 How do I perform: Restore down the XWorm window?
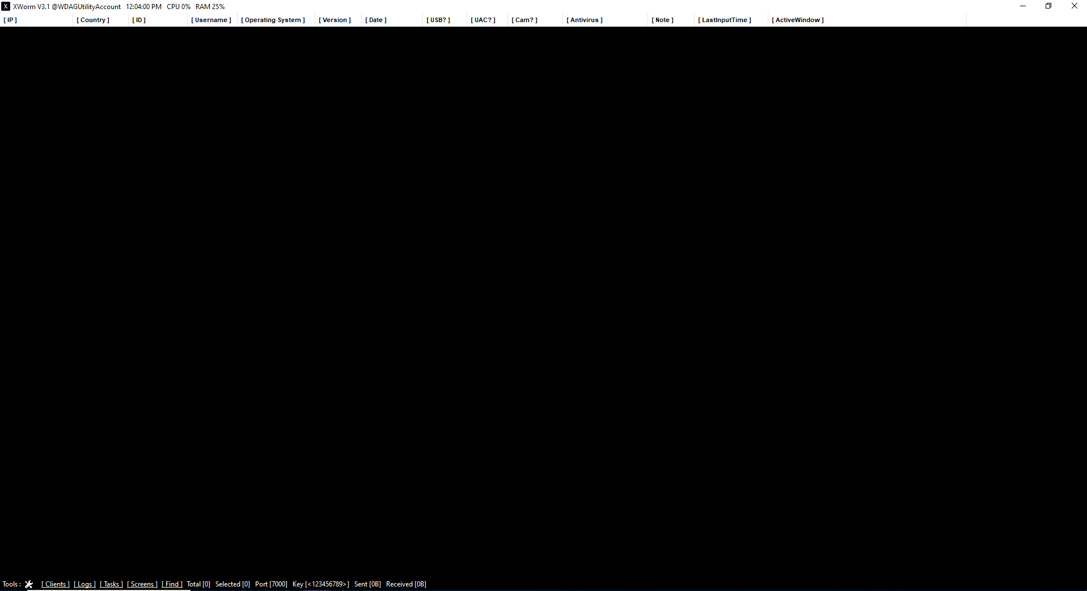1048,6
